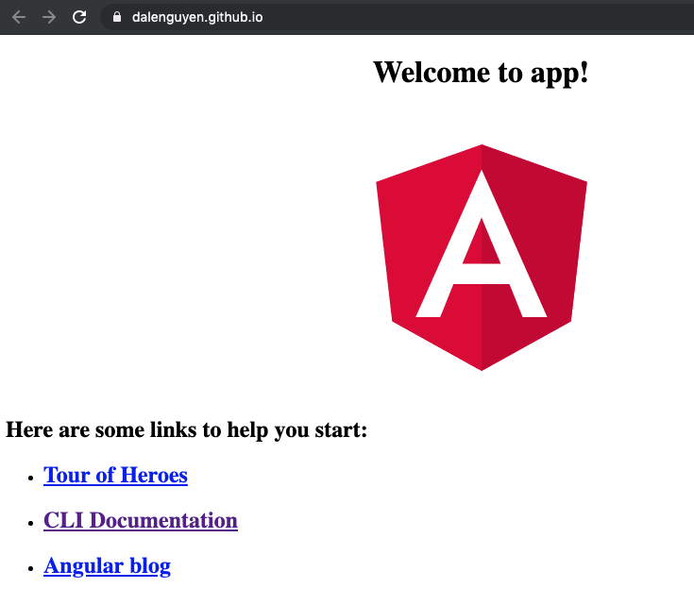Click empty area of the address bar
694x605 pixels.
click(x=478, y=17)
